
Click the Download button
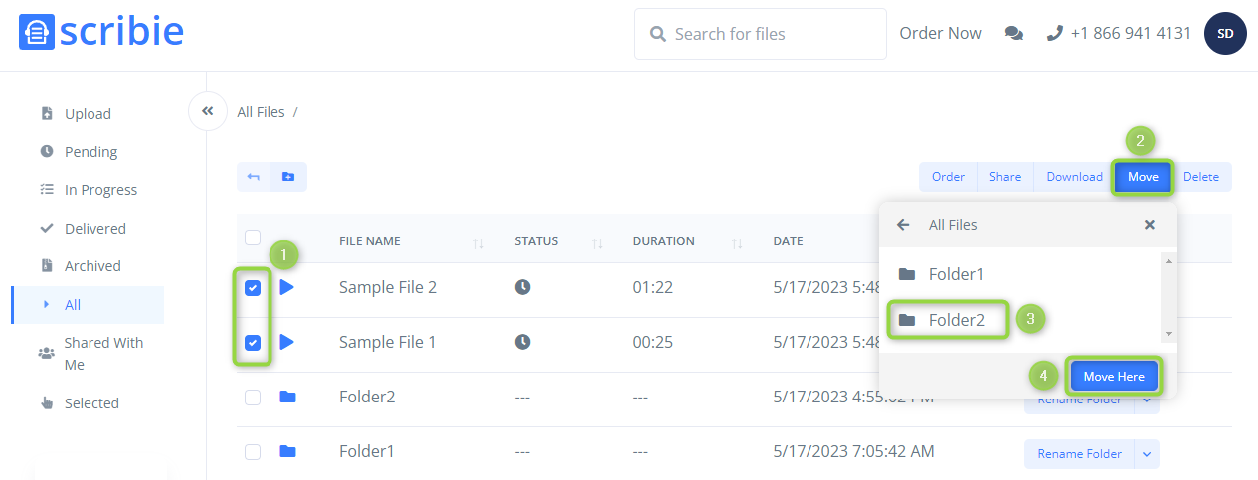[x=1074, y=177]
